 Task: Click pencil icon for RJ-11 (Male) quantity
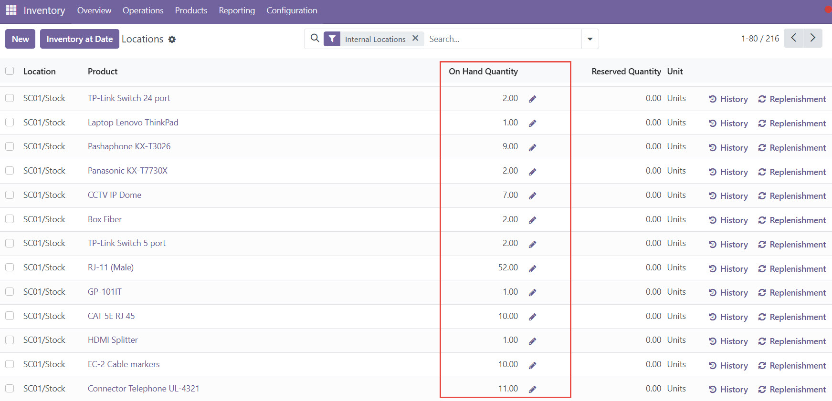pos(532,269)
